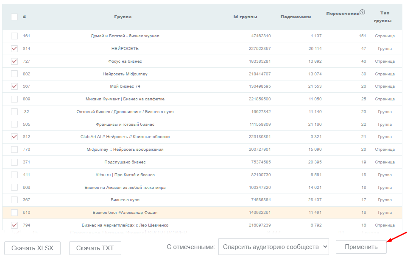
Task: Uncheck the НЕЙРОСЕТЬ group checkbox
Action: pos(14,49)
